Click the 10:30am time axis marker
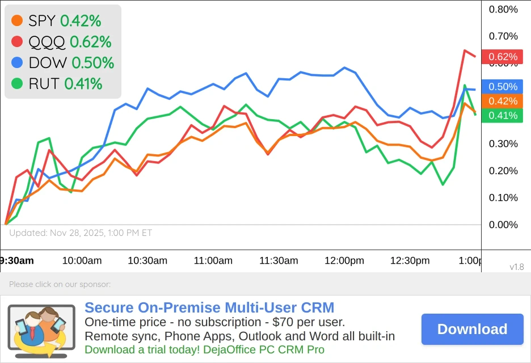The width and height of the screenshot is (531, 363). tap(147, 261)
